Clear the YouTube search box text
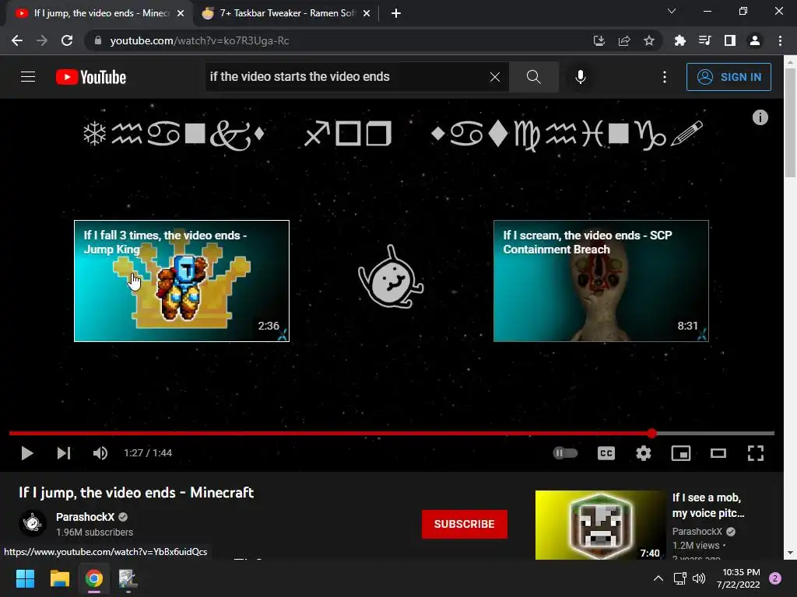The image size is (797, 597). click(x=494, y=77)
